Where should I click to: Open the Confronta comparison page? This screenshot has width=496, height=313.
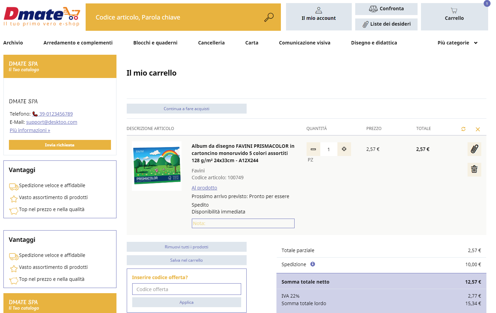pos(386,9)
